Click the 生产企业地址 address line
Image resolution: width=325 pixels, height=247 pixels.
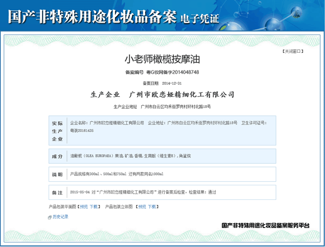(x=162, y=107)
